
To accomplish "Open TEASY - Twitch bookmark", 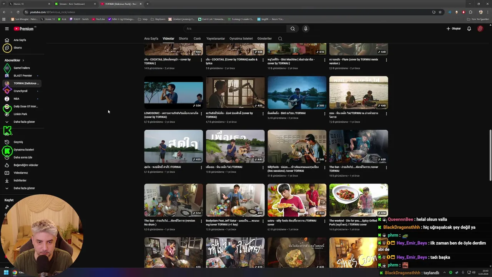I will point(79,19).
